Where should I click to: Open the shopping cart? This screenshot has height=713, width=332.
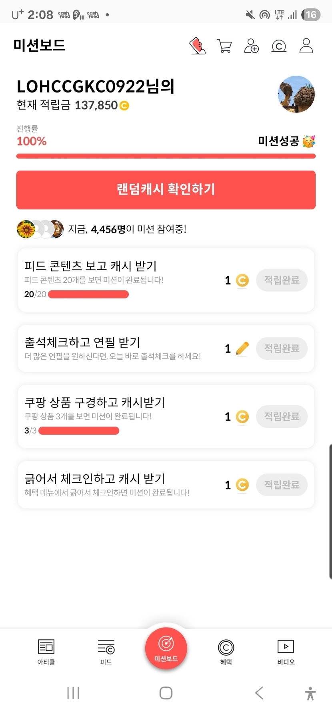pos(224,46)
